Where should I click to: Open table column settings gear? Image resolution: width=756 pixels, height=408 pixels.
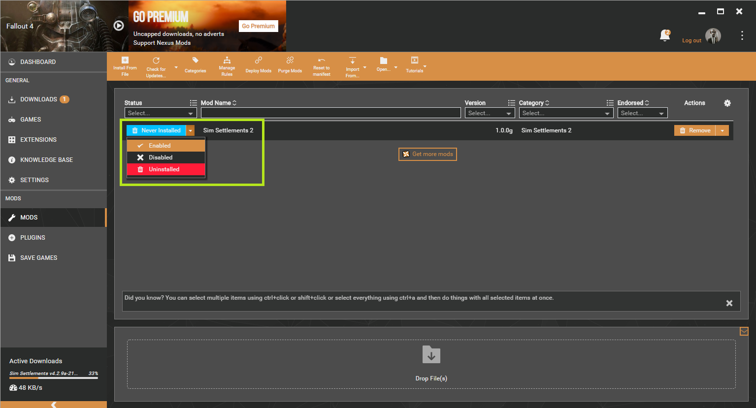[727, 103]
